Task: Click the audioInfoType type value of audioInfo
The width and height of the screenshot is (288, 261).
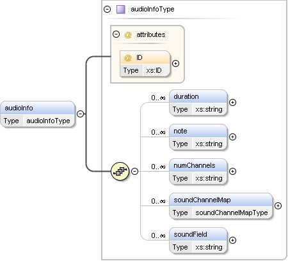Action: 48,121
